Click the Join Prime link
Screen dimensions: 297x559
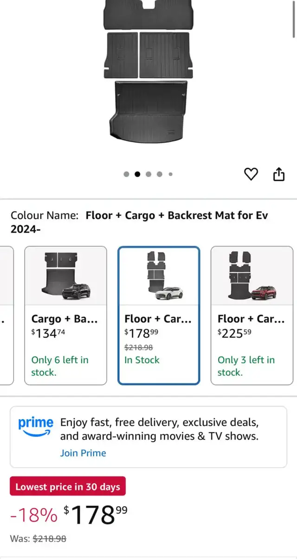pos(83,453)
